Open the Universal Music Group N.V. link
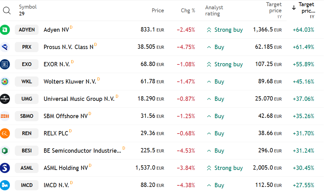The width and height of the screenshot is (324, 194). [79, 99]
